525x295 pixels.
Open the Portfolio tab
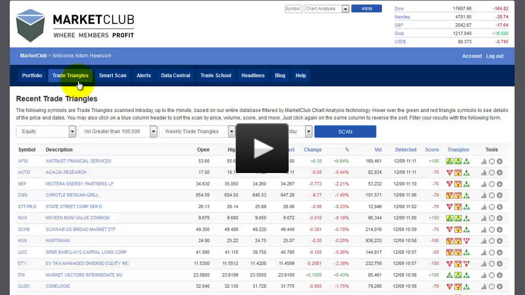point(32,76)
